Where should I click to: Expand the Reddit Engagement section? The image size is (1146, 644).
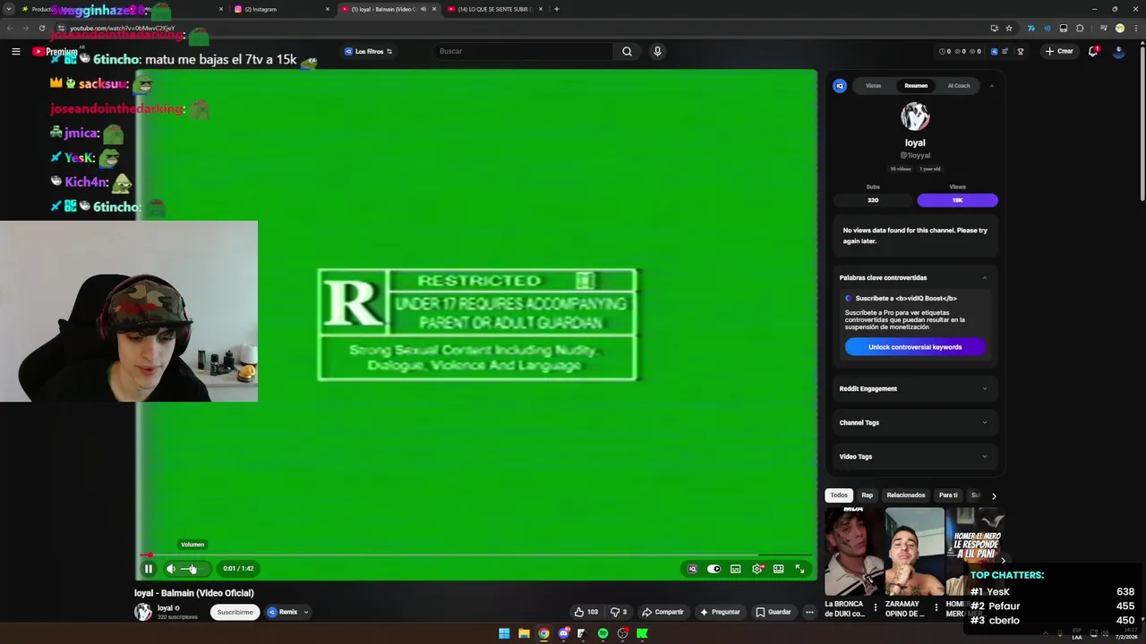tap(913, 389)
